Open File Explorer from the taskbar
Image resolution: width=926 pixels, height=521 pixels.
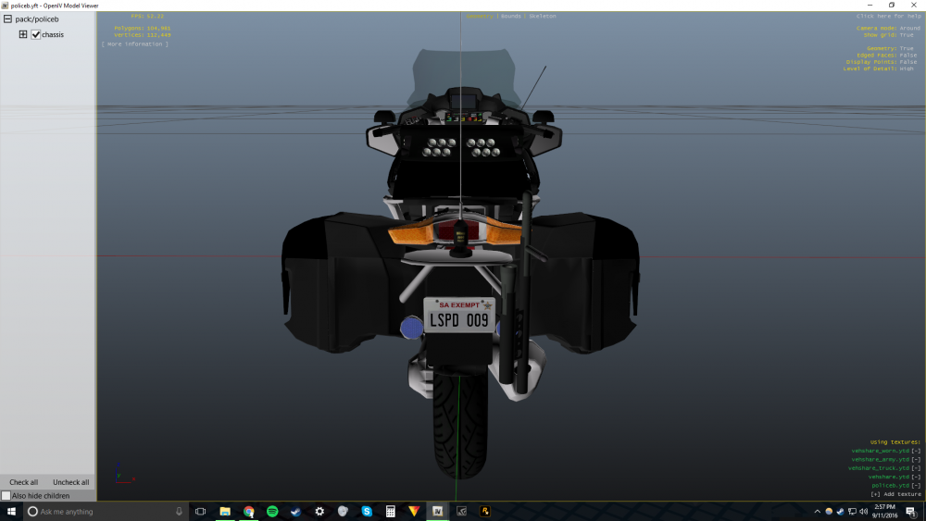point(225,512)
